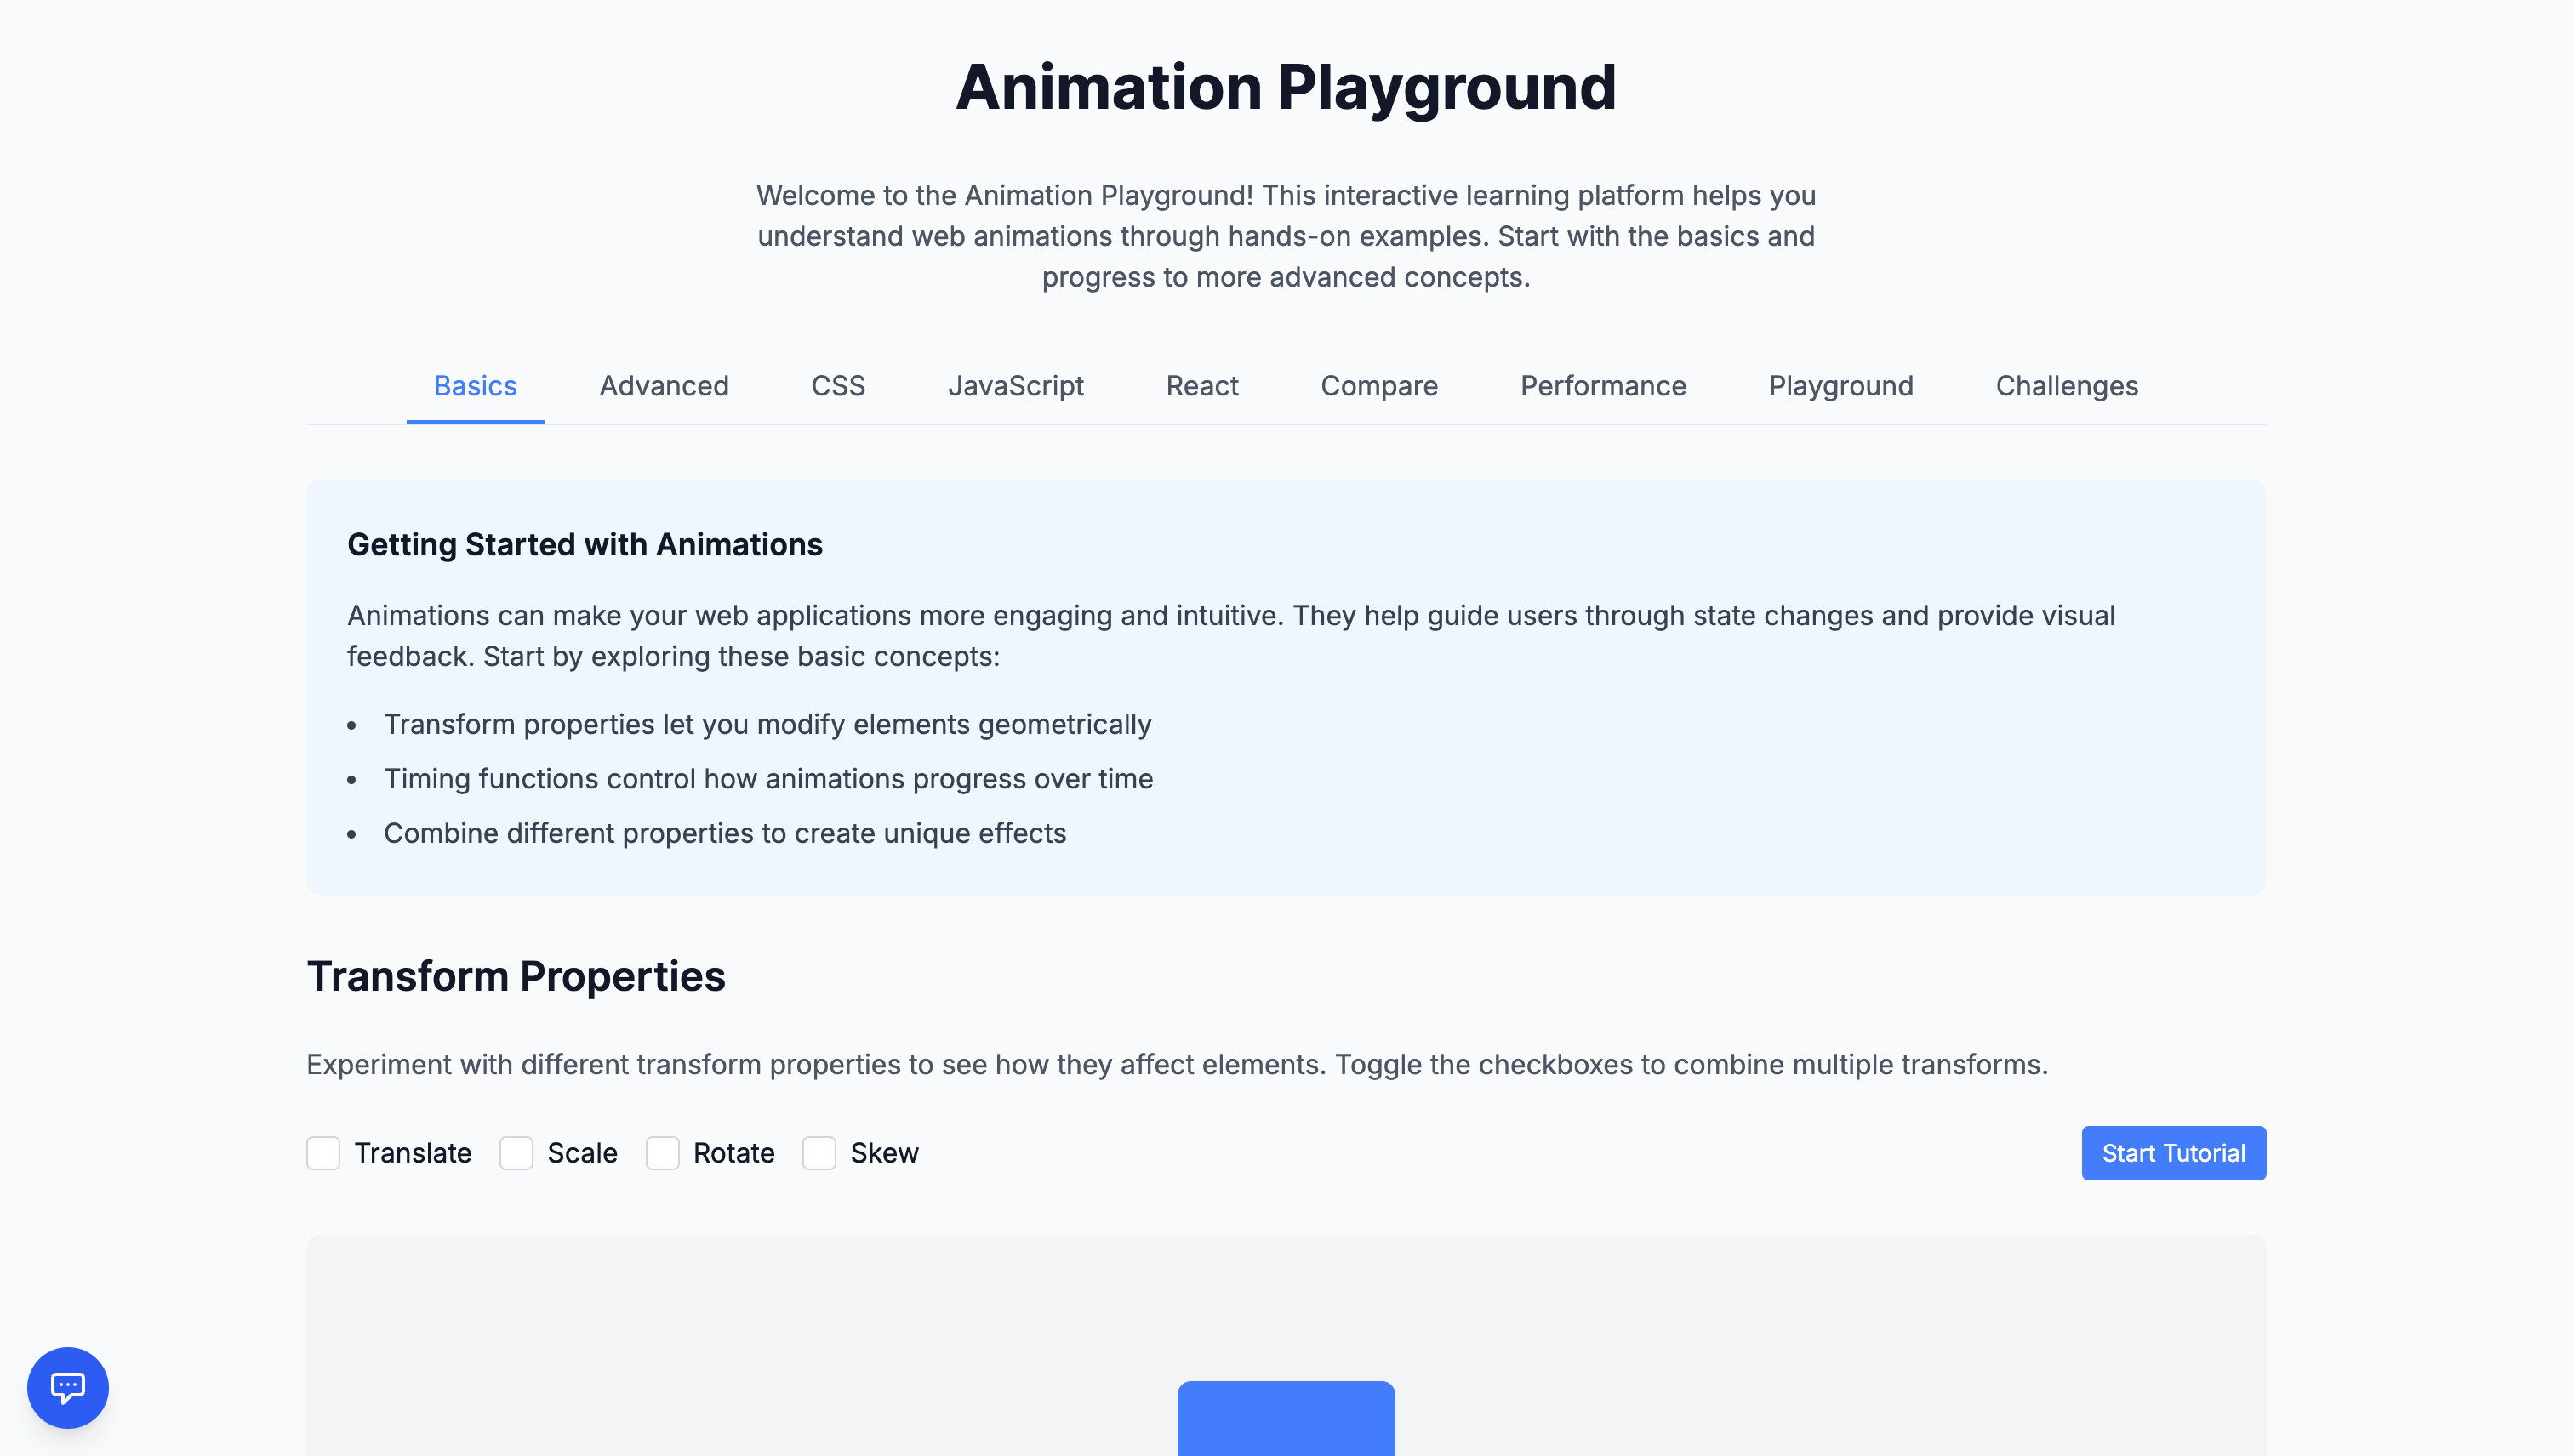The height and width of the screenshot is (1456, 2573).
Task: Switch to the Compare tab
Action: [1379, 386]
